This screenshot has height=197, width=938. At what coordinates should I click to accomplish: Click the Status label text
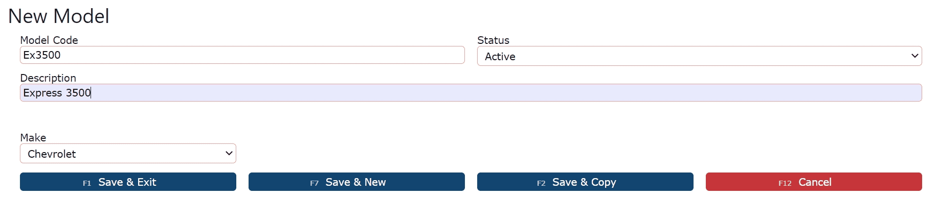(493, 40)
